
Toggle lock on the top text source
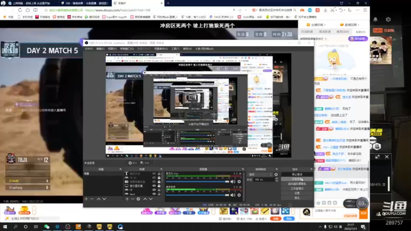coord(159,174)
